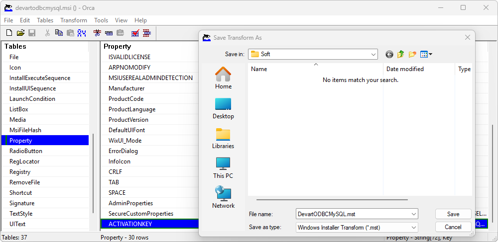Select the RadioButton table
The width and height of the screenshot is (498, 242).
(x=45, y=151)
